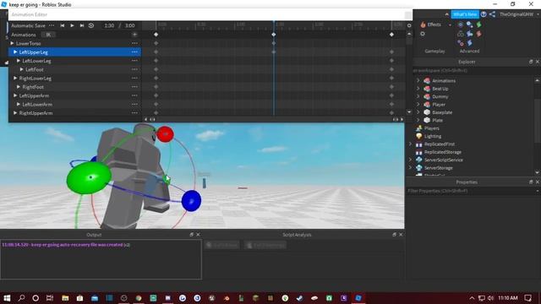The image size is (541, 304).
Task: Play the animation in the editor
Action: click(72, 25)
